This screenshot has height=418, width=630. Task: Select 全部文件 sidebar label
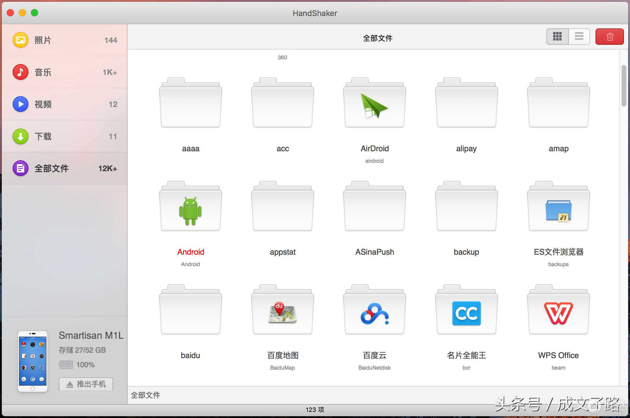tap(51, 168)
